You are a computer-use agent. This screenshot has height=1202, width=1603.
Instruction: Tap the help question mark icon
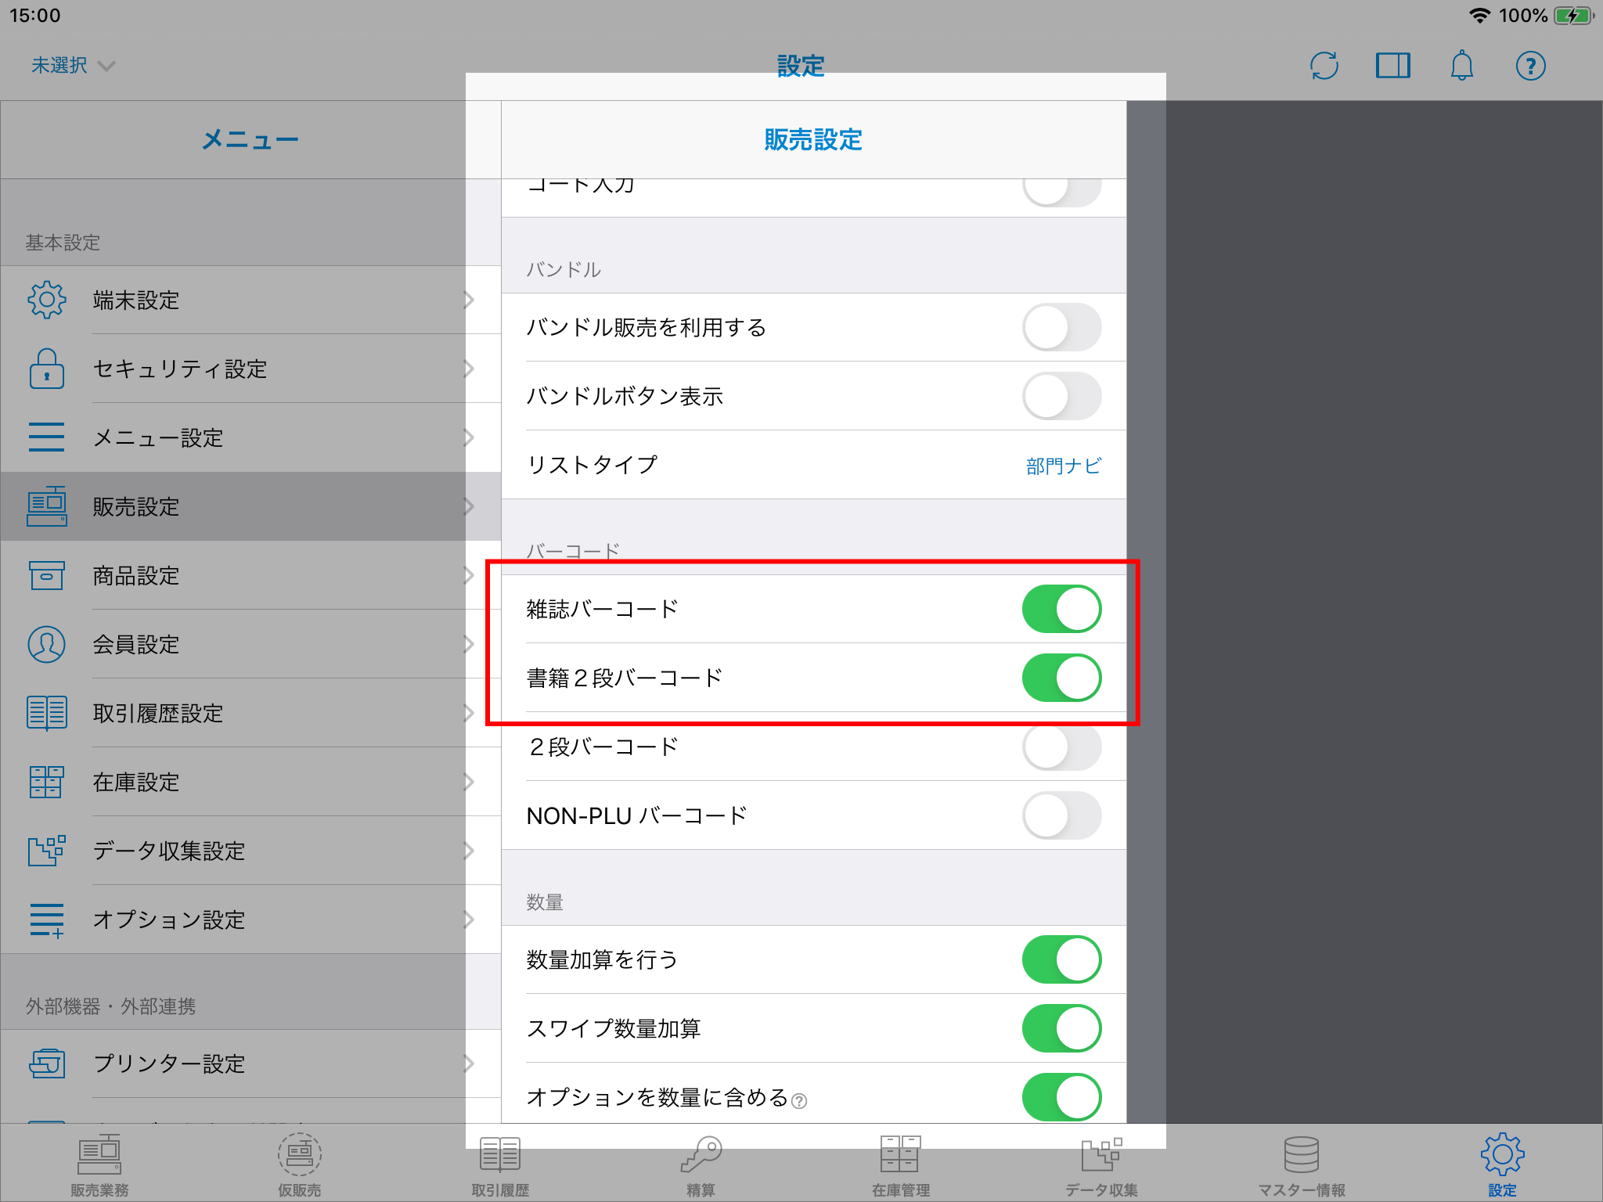tap(1530, 66)
